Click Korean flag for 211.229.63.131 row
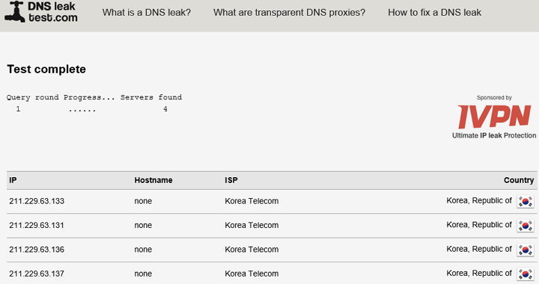539x284 pixels. coord(526,226)
